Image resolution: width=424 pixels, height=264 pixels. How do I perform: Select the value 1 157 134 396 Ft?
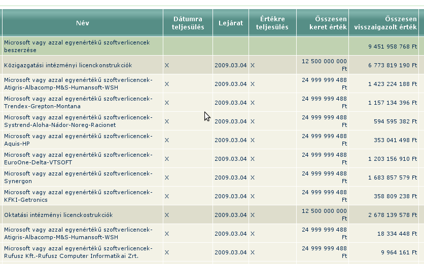(393, 103)
